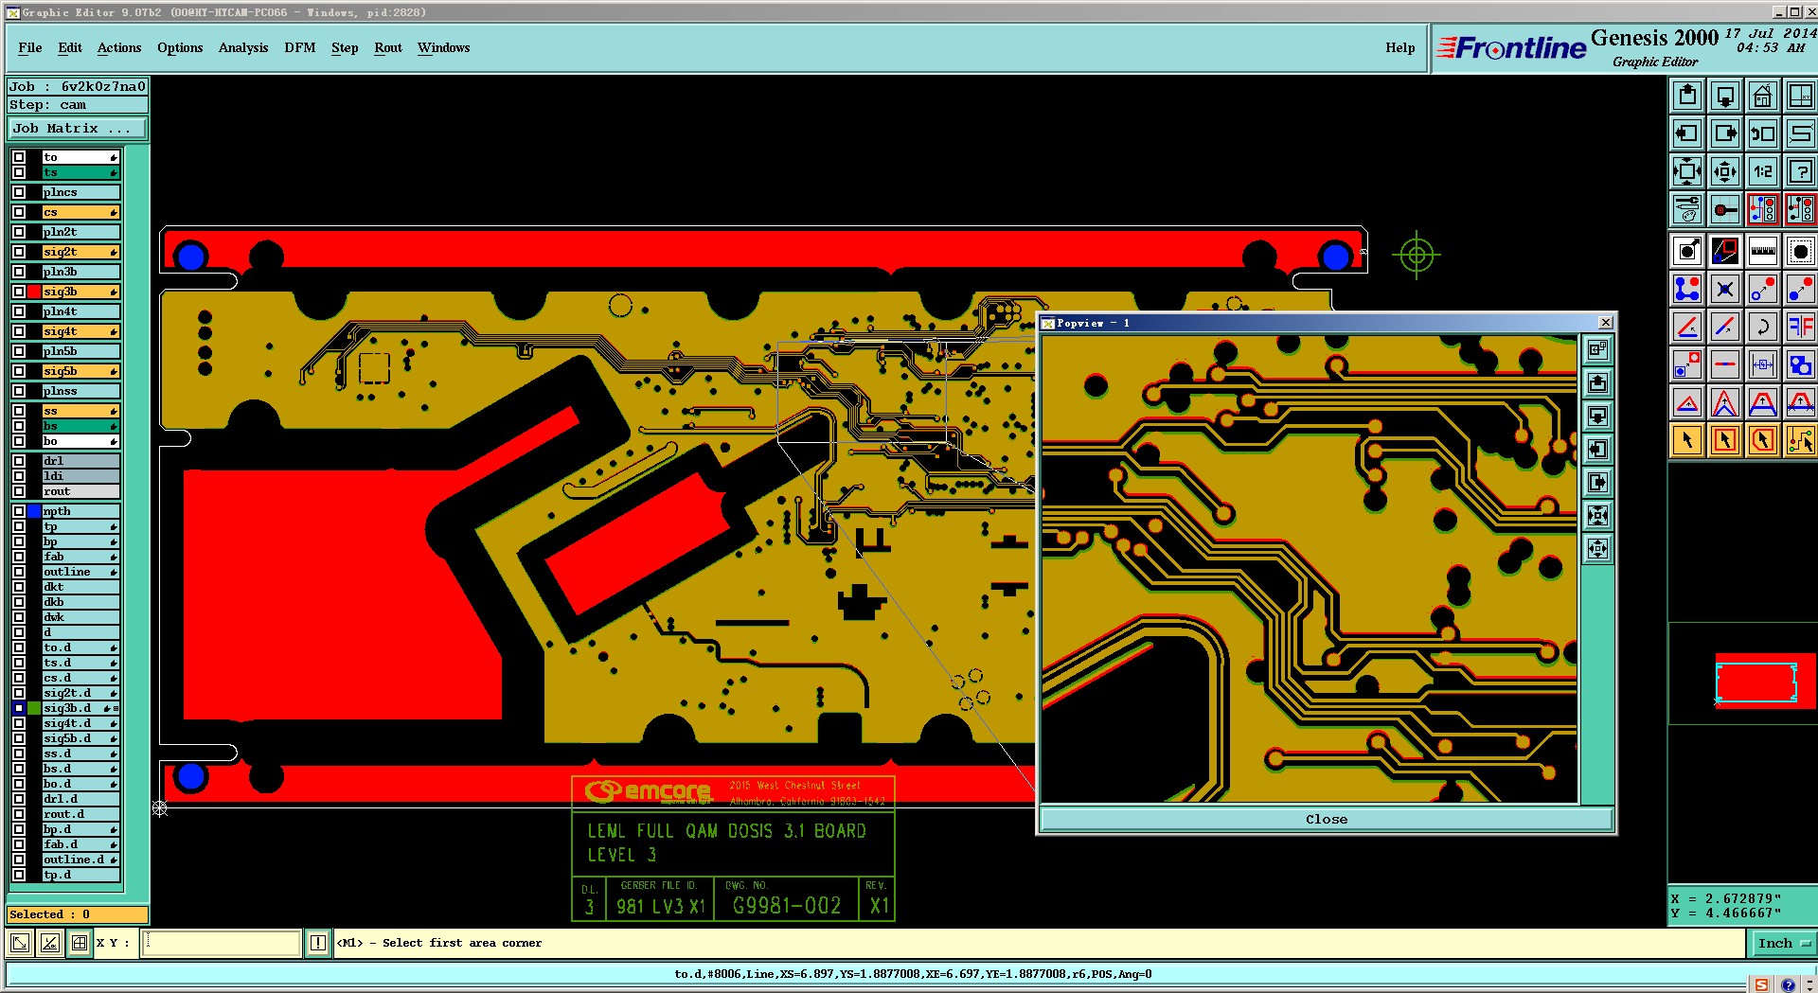Image resolution: width=1818 pixels, height=993 pixels.
Task: Click the first icon in Popview sidebar
Action: pos(1597,350)
